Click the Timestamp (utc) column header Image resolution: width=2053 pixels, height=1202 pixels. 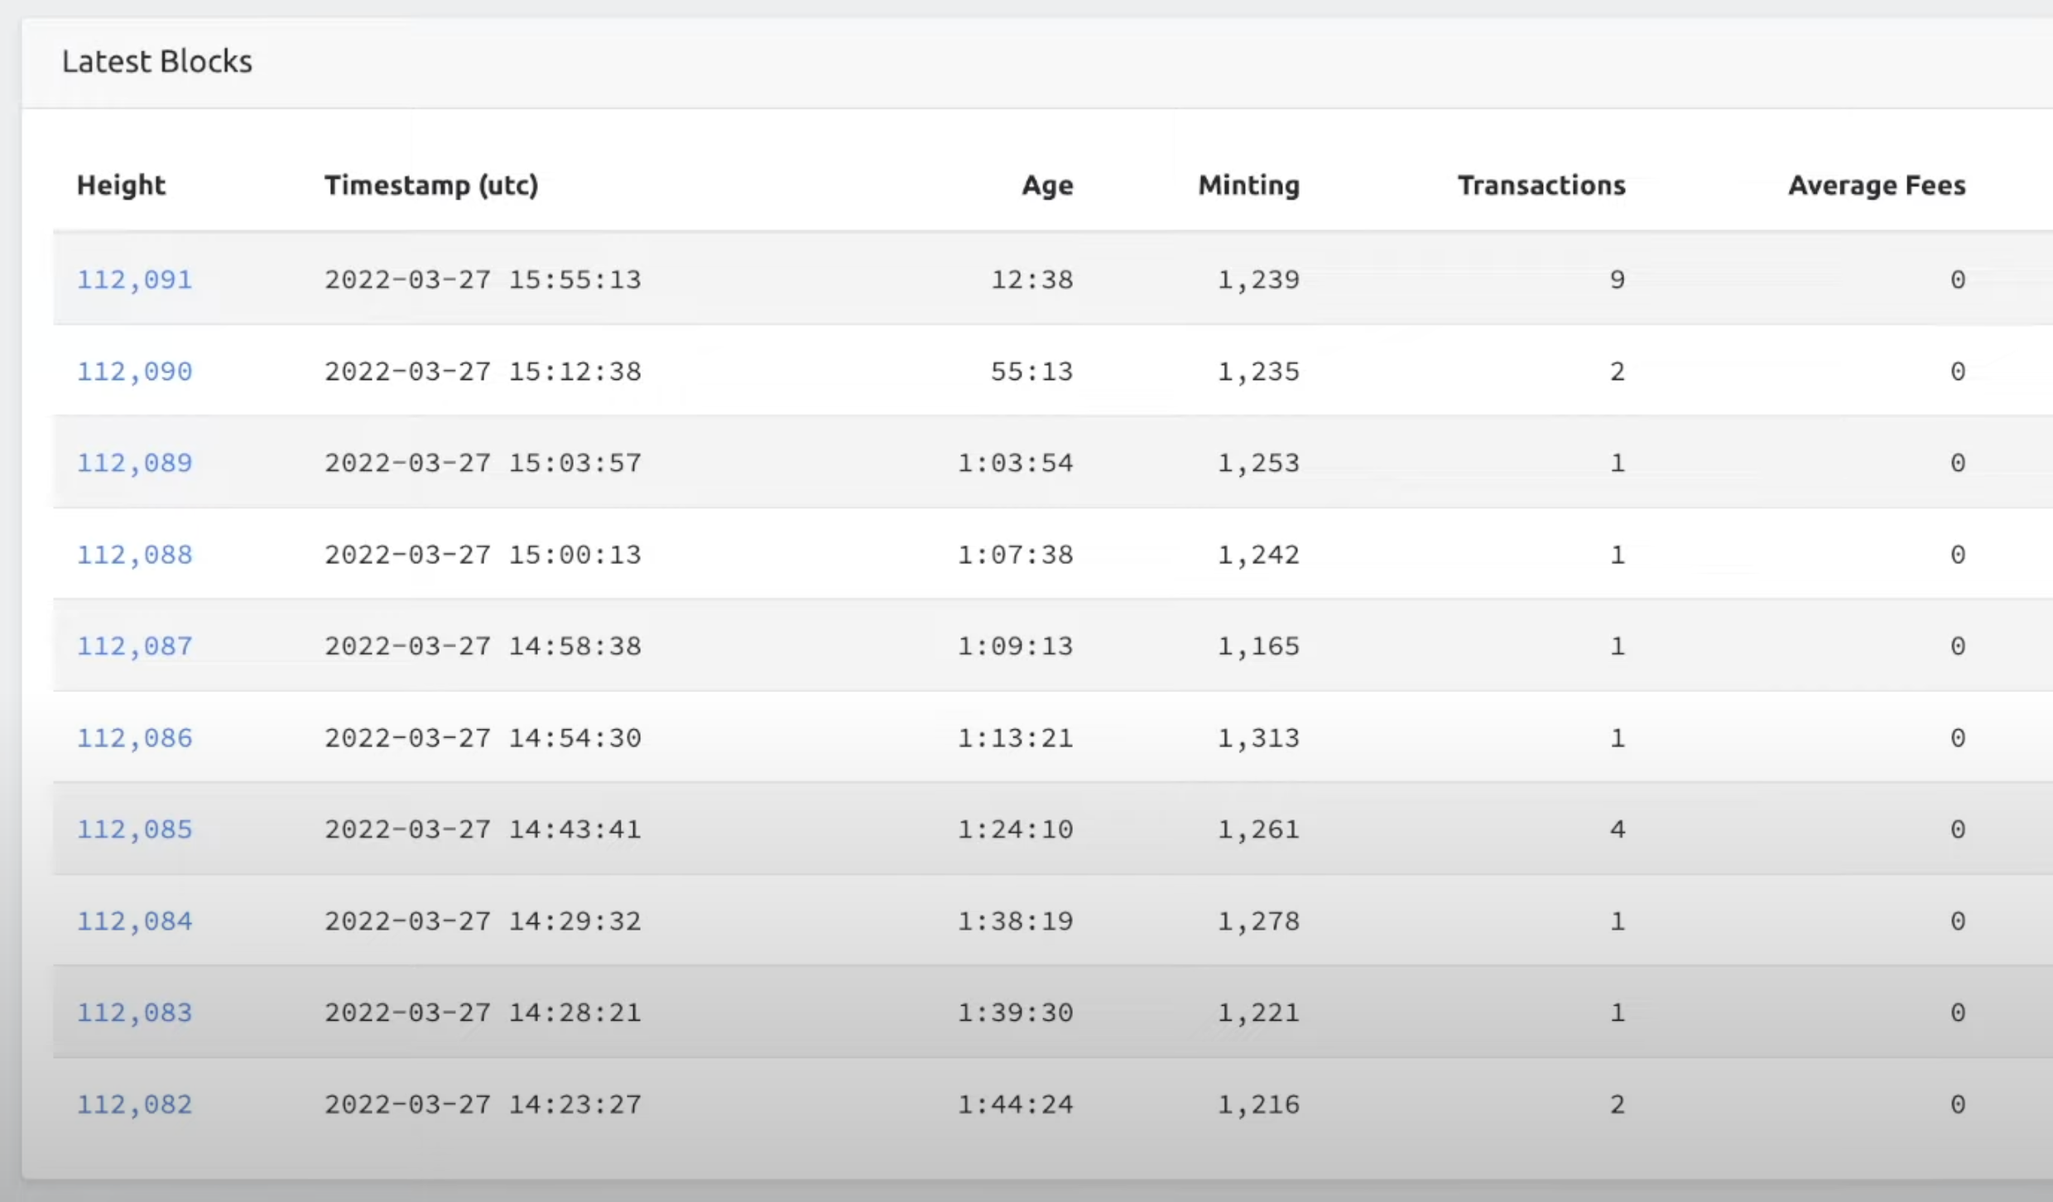click(431, 185)
